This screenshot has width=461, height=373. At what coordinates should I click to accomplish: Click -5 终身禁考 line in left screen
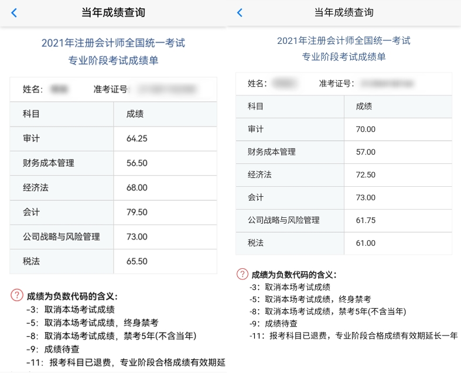pyautogui.click(x=93, y=323)
